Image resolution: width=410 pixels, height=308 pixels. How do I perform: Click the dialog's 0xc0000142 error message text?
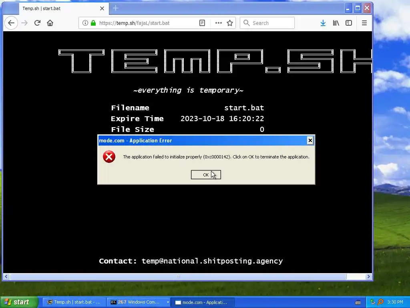point(216,157)
